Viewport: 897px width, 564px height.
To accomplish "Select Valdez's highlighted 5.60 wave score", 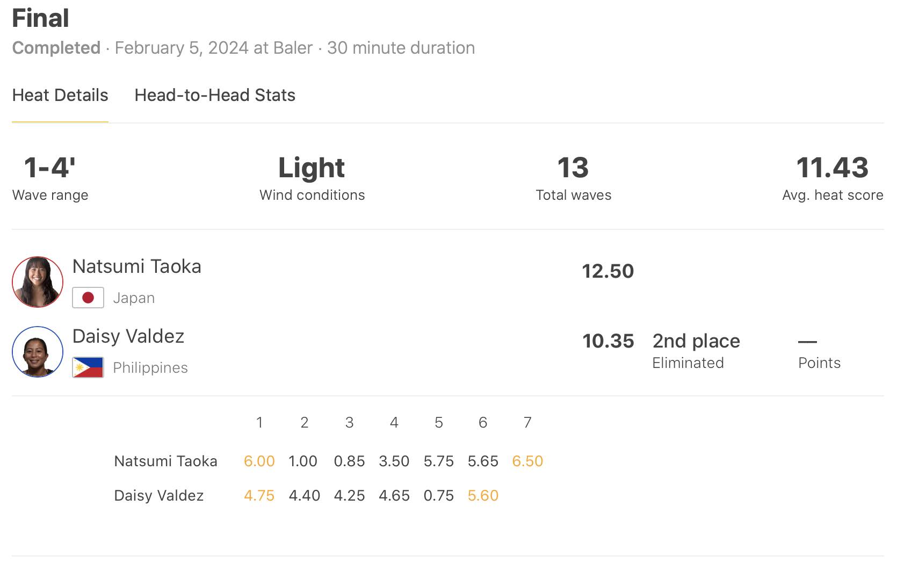I will pos(483,495).
